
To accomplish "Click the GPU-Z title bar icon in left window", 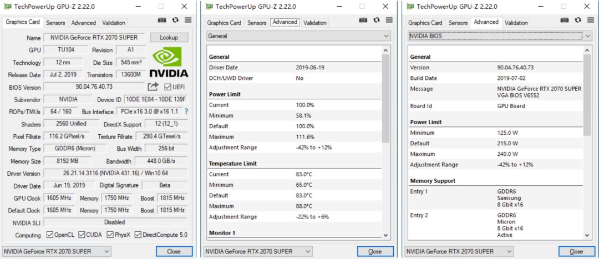I will tap(7, 7).
